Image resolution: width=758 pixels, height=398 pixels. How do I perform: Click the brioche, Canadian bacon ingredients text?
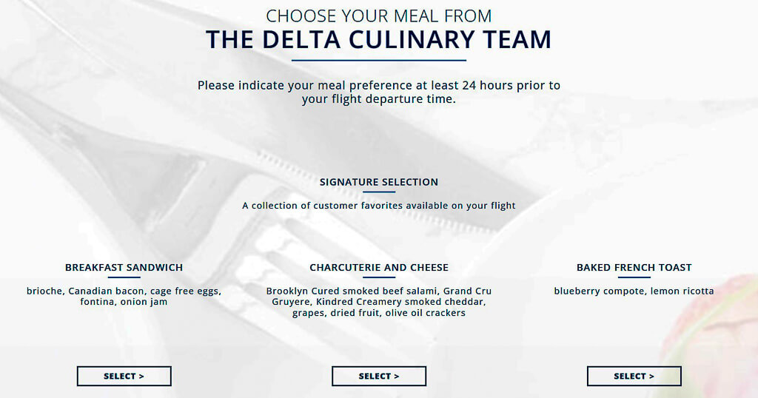pyautogui.click(x=124, y=297)
